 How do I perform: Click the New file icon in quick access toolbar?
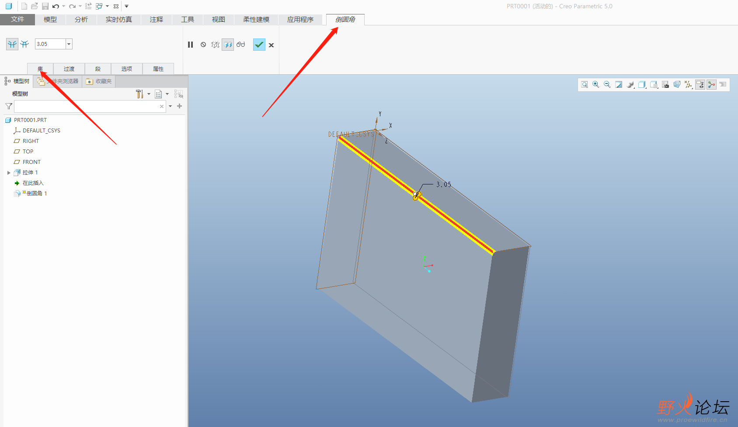[x=24, y=6]
